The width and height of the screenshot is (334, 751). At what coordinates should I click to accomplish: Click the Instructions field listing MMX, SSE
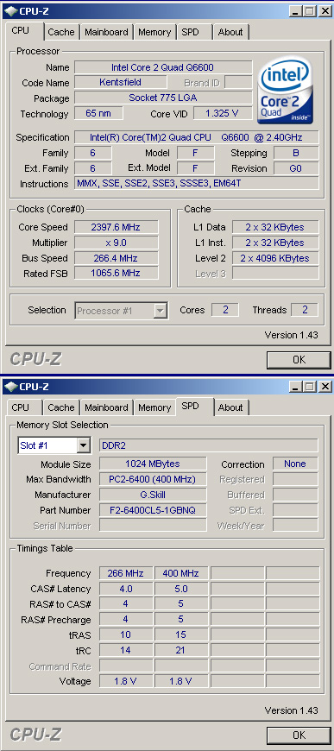click(197, 184)
